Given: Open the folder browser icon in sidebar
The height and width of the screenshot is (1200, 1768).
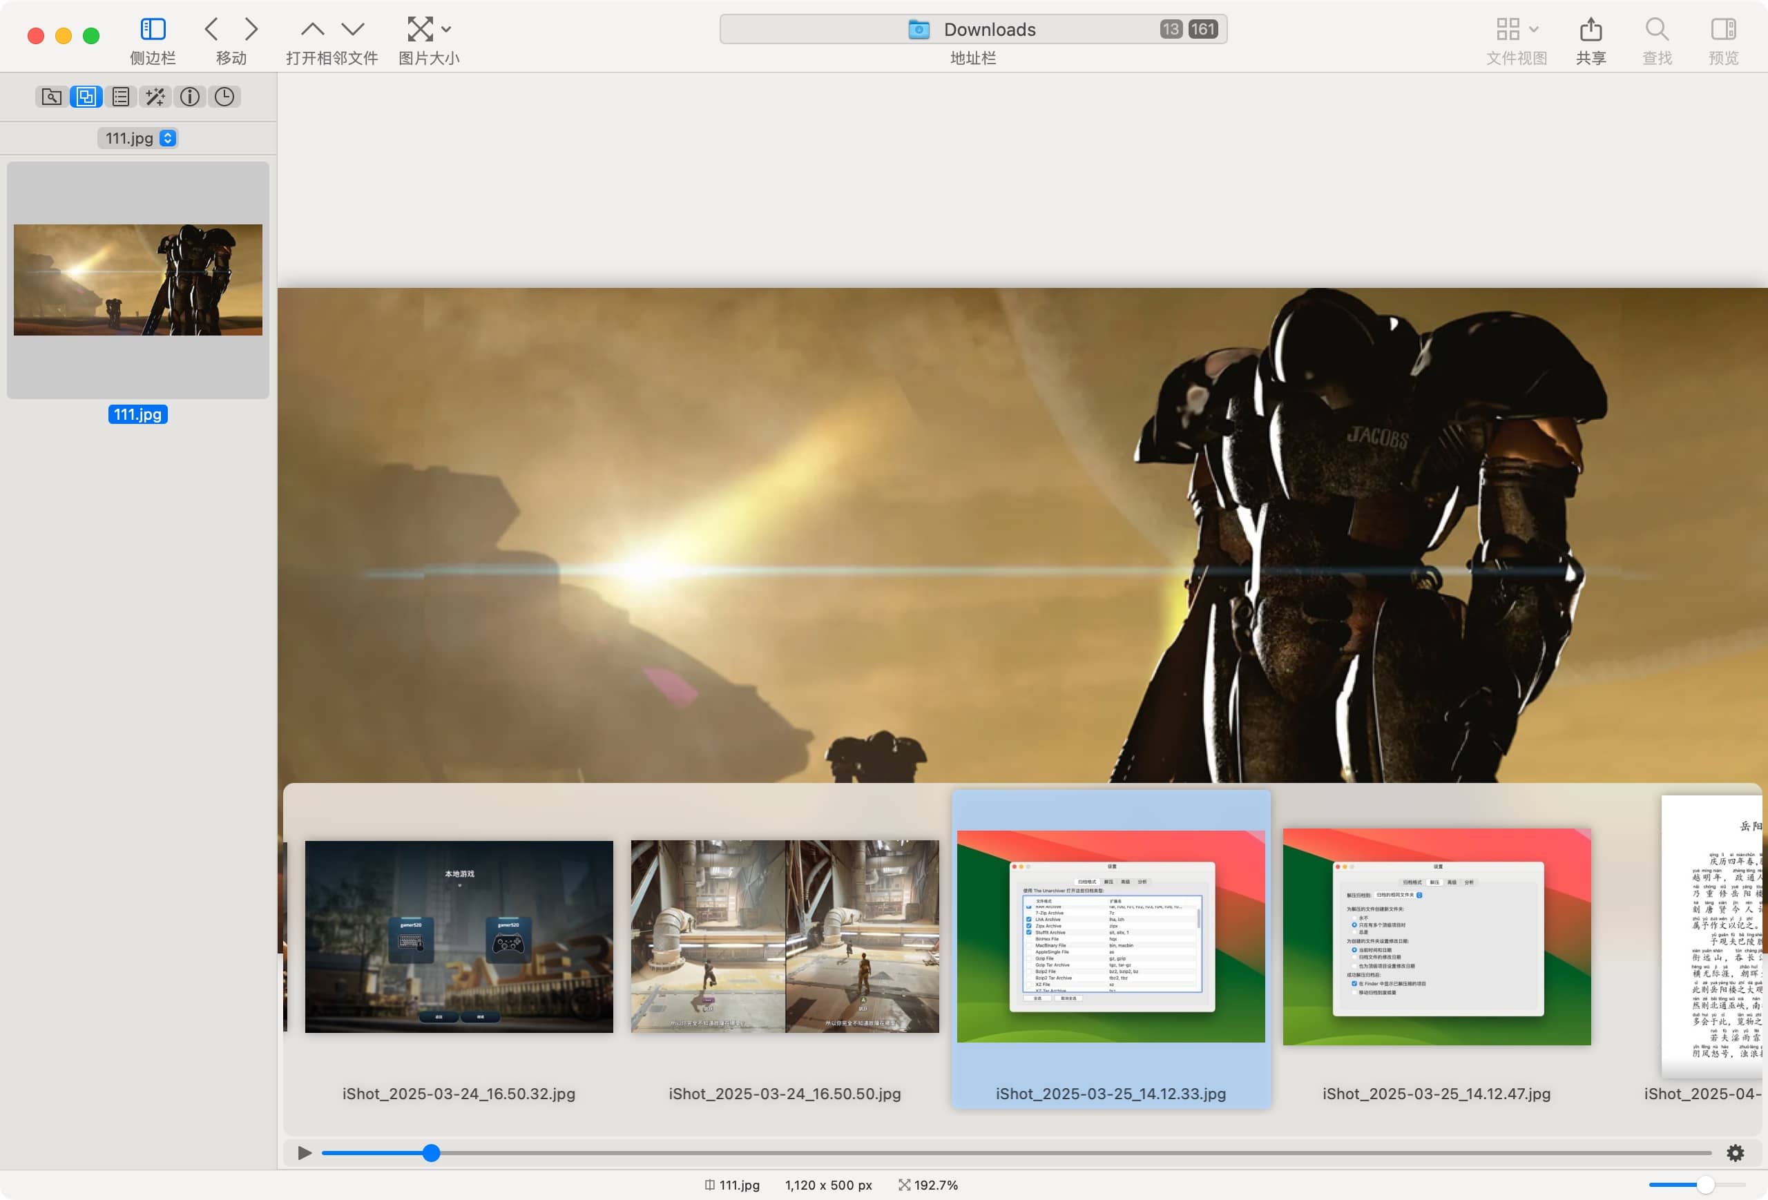Looking at the screenshot, I should click(52, 97).
